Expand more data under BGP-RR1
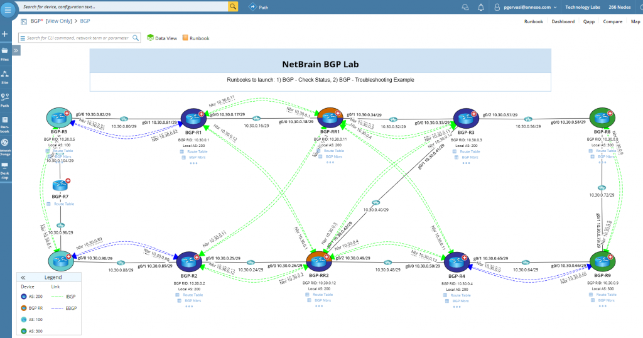This screenshot has width=643, height=338. [x=330, y=163]
